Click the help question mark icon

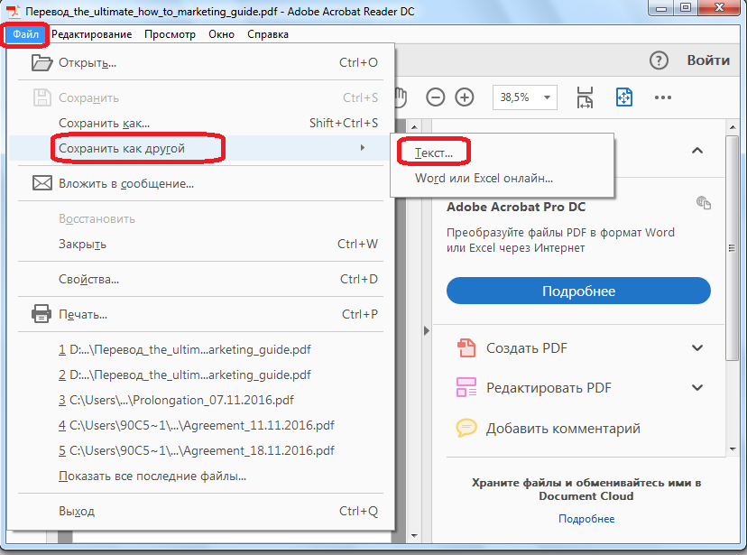click(x=659, y=60)
